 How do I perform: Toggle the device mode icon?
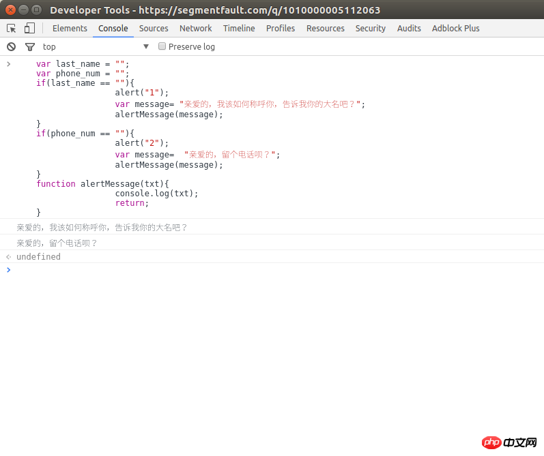[x=29, y=28]
